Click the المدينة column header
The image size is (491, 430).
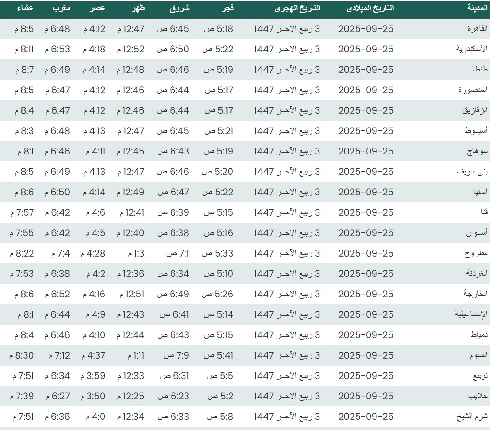(477, 8)
